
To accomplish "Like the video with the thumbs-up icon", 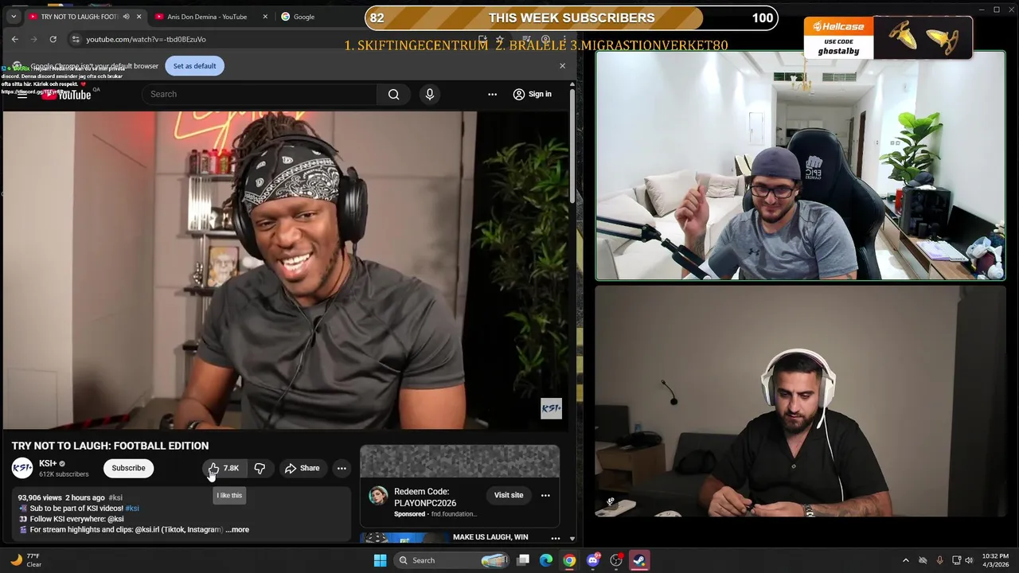I will click(x=223, y=468).
